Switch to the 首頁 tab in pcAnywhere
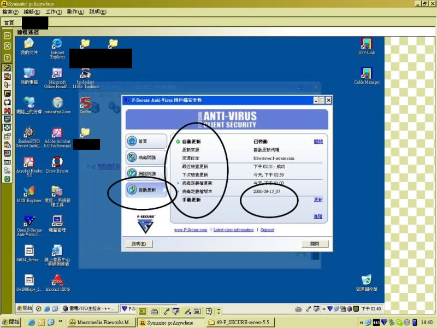Image resolution: width=437 pixels, height=328 pixels. click(x=9, y=23)
